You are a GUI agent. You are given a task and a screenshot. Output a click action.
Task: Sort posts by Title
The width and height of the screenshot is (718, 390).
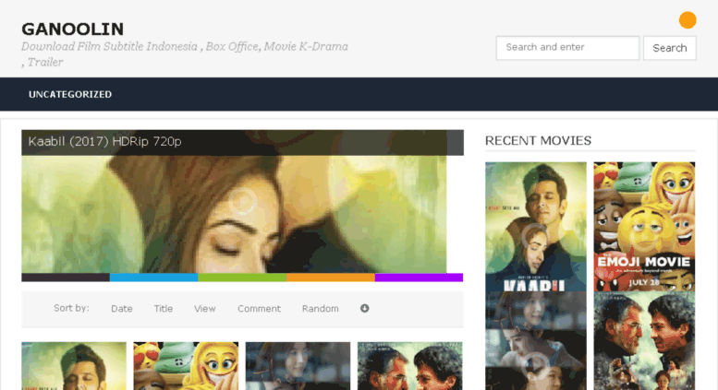[x=163, y=309]
